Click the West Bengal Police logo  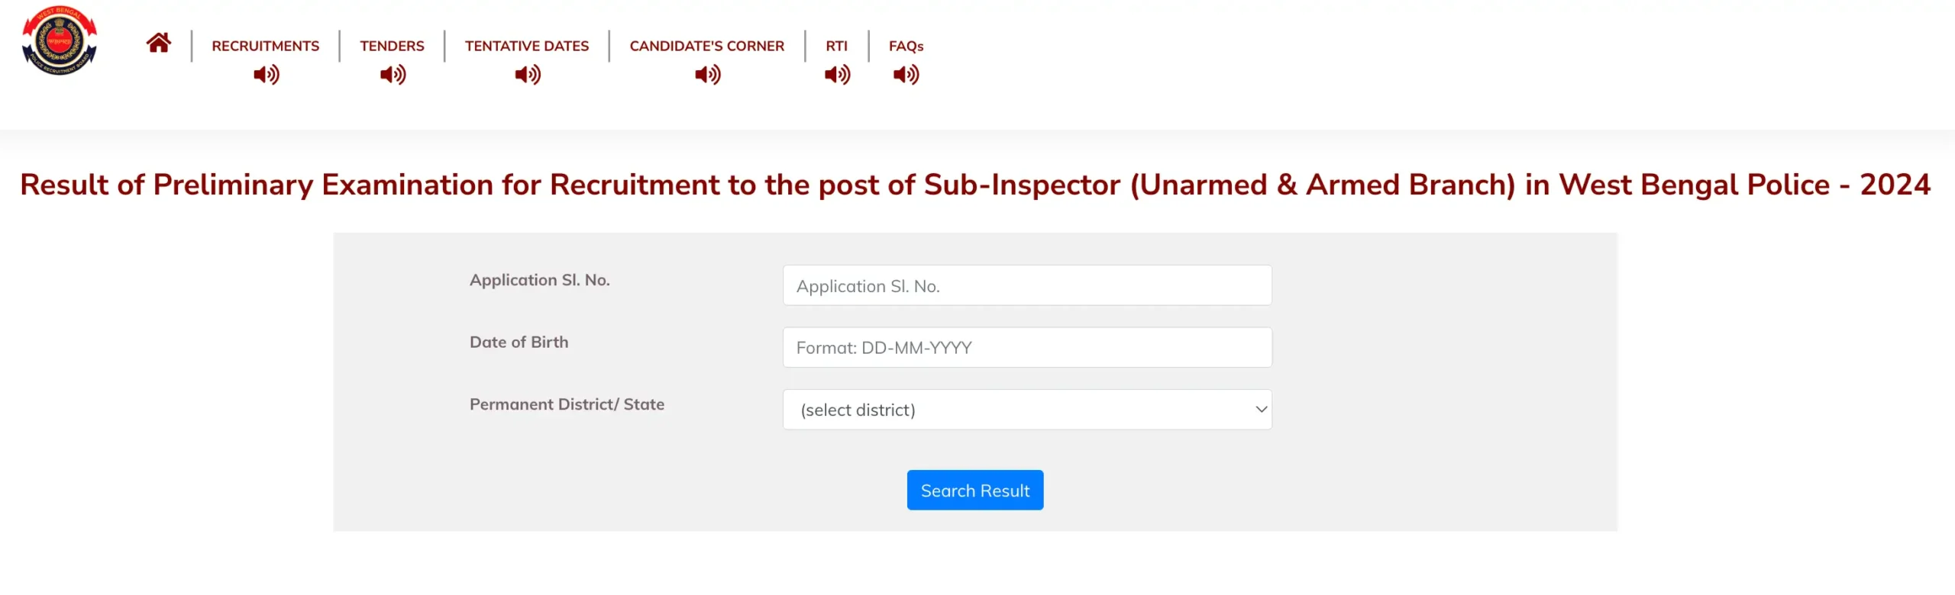click(x=60, y=40)
